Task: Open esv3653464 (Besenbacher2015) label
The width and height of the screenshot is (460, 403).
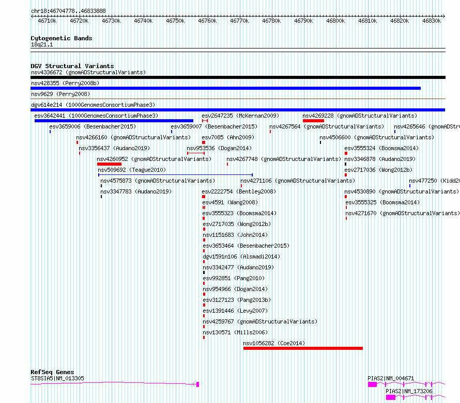Action: tap(246, 246)
